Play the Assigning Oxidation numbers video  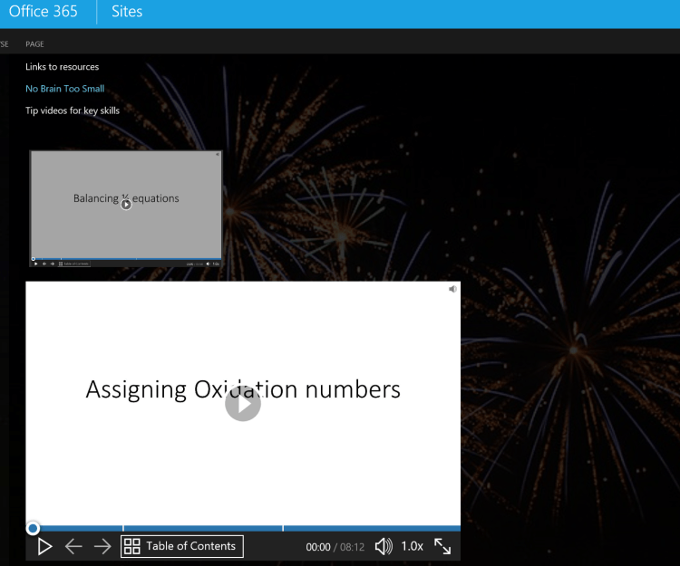tap(243, 404)
